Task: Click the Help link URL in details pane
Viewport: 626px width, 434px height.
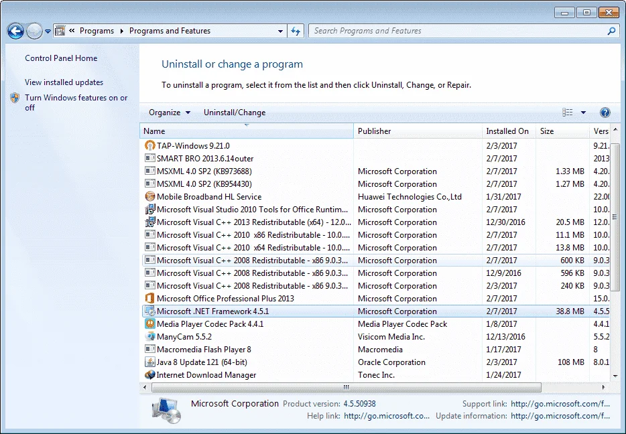Action: [x=387, y=416]
